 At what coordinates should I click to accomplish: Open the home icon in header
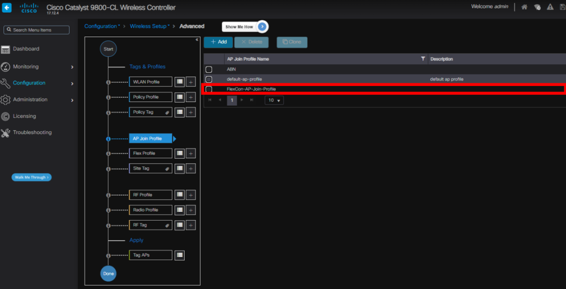click(525, 7)
